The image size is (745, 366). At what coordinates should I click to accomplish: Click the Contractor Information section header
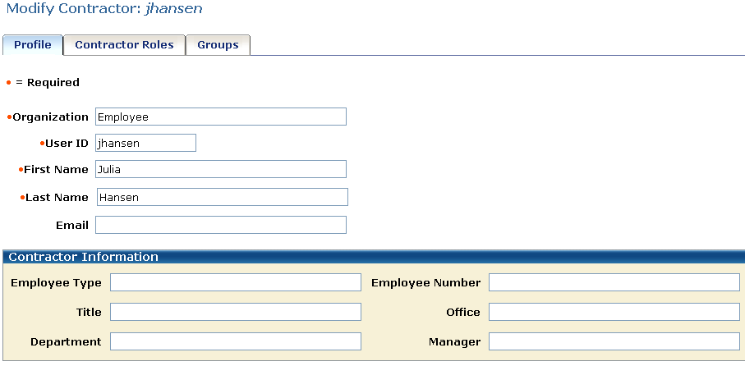click(83, 257)
